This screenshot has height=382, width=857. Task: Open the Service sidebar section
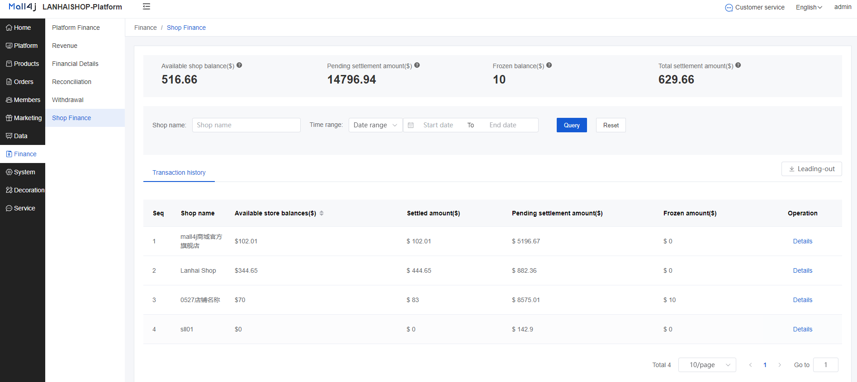23,208
